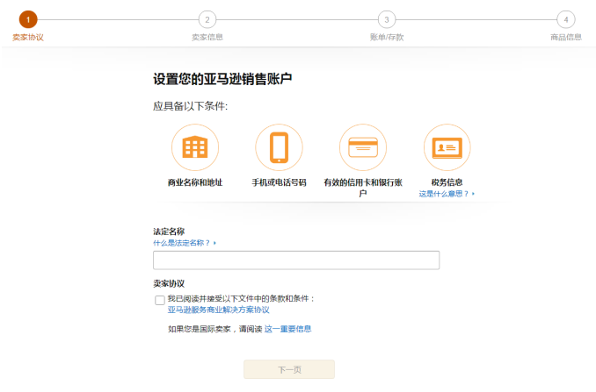This screenshot has width=596, height=392.
Task: Expand the 这是什么意思？ tax info link
Action: (x=447, y=194)
